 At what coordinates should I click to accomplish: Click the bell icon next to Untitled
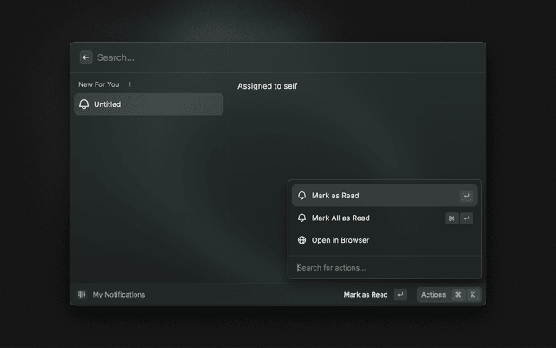pos(83,104)
